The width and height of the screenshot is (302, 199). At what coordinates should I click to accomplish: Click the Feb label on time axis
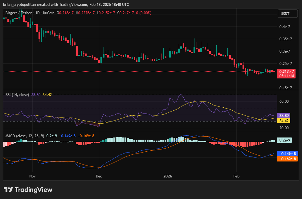[x=236, y=176]
